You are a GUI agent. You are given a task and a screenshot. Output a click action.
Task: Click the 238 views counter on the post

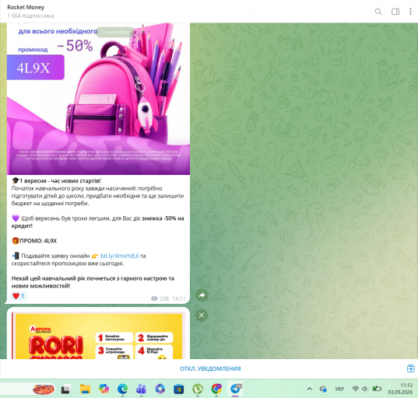pos(160,298)
